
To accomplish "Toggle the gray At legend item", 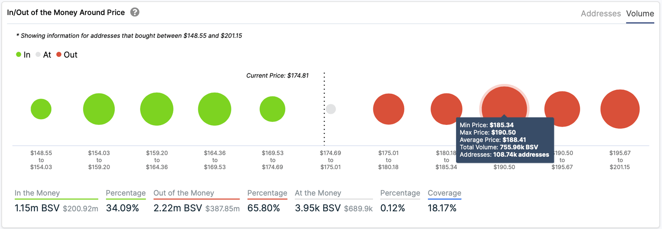I will point(44,55).
